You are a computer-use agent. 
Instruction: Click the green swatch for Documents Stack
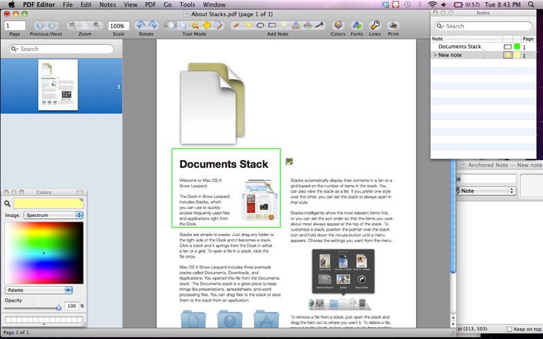point(517,47)
